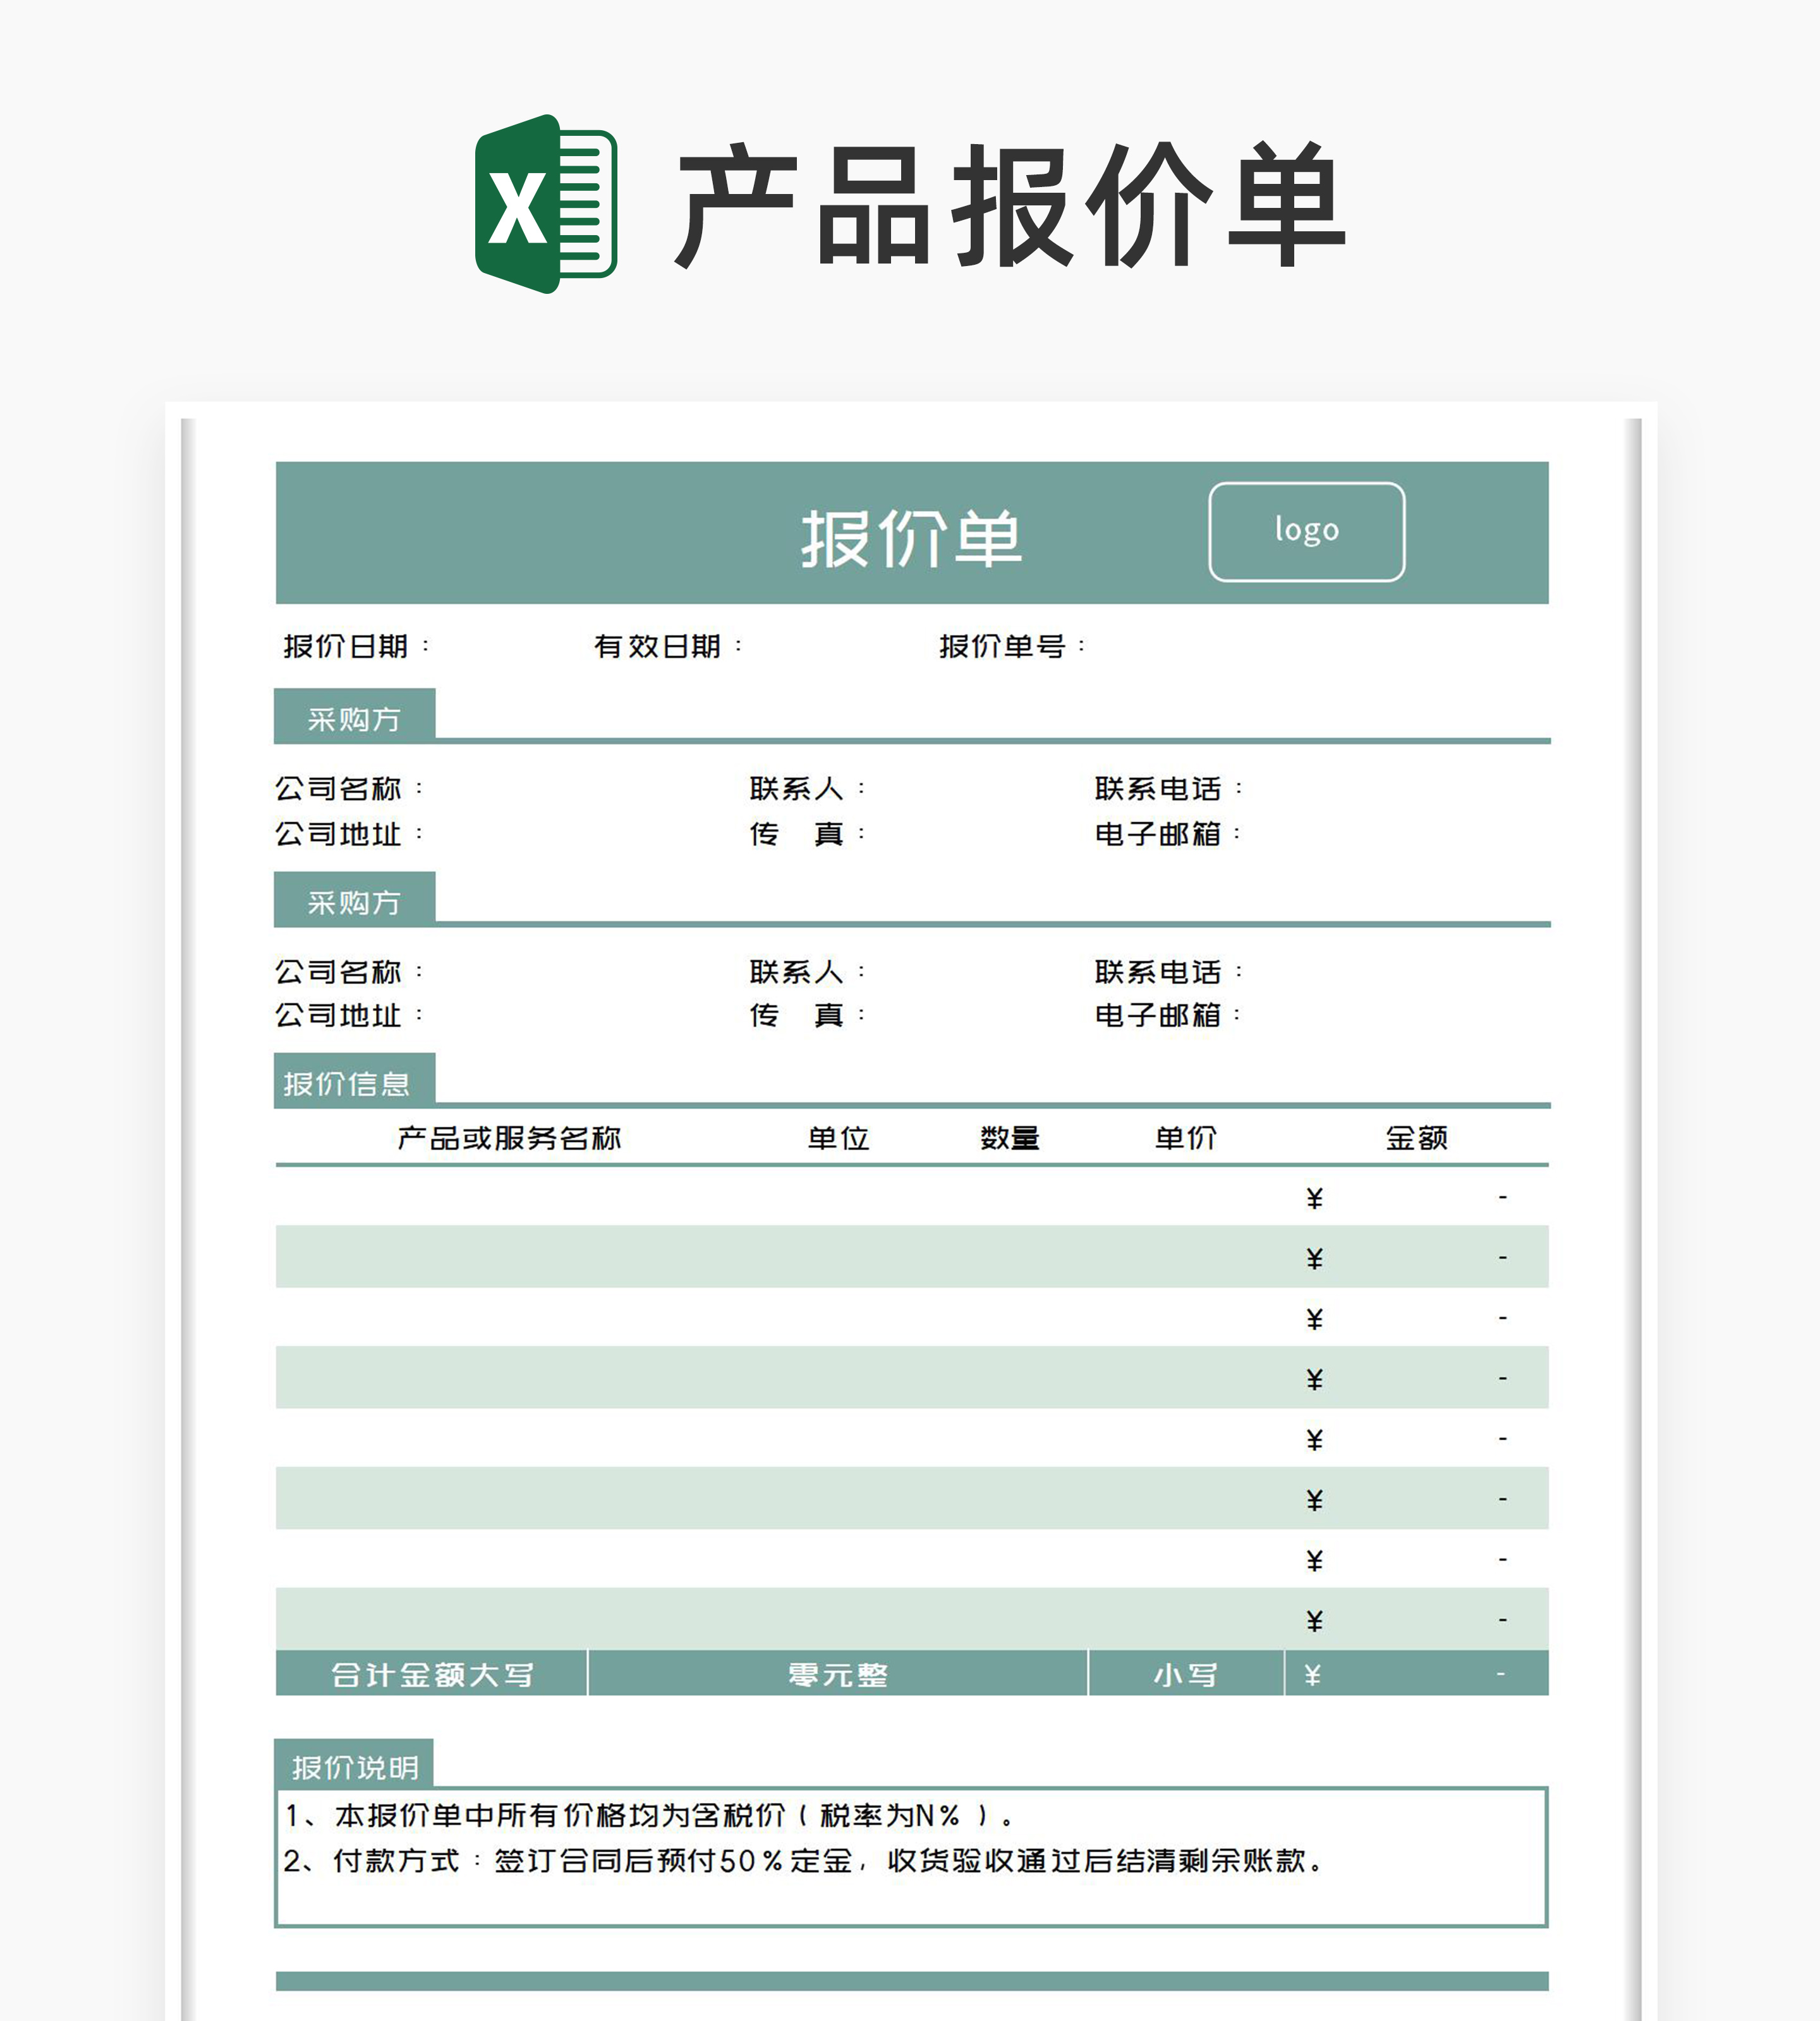Click the 联系电话 label in first section
The height and width of the screenshot is (2021, 1820).
tap(1158, 788)
